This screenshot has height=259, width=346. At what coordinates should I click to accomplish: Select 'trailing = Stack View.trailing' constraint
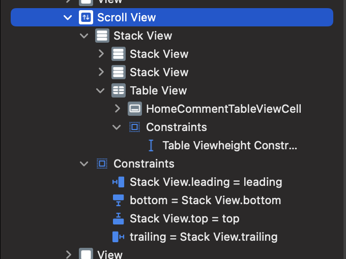[204, 237]
